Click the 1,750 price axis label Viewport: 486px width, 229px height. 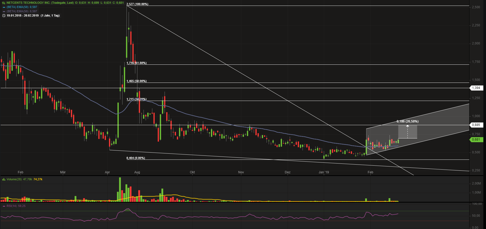(x=476, y=62)
